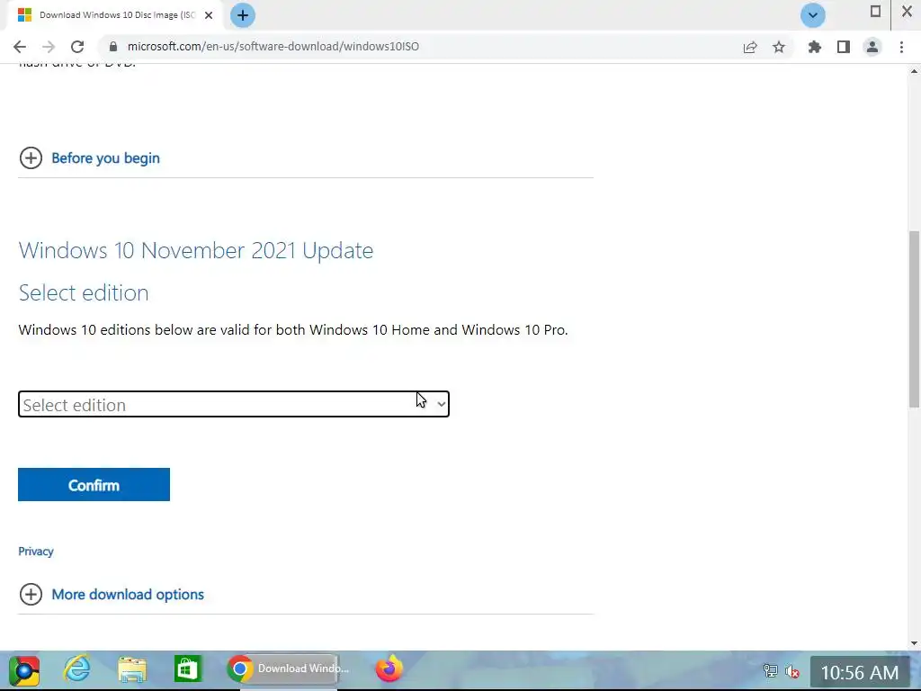Click the More download options text
Screen dimensions: 921x691
click(128, 595)
